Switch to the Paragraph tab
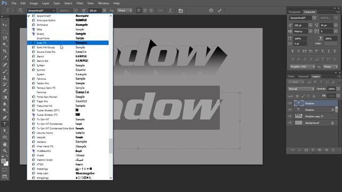The width and height of the screenshot is (342, 192). (x=294, y=12)
